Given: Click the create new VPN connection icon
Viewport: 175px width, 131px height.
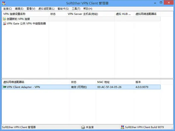Looking at the screenshot, I should [x=4, y=19].
